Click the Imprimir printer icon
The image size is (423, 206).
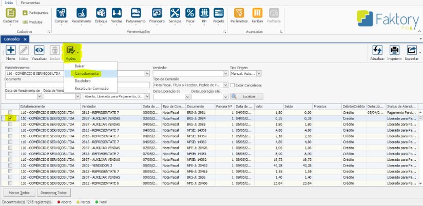tap(394, 50)
